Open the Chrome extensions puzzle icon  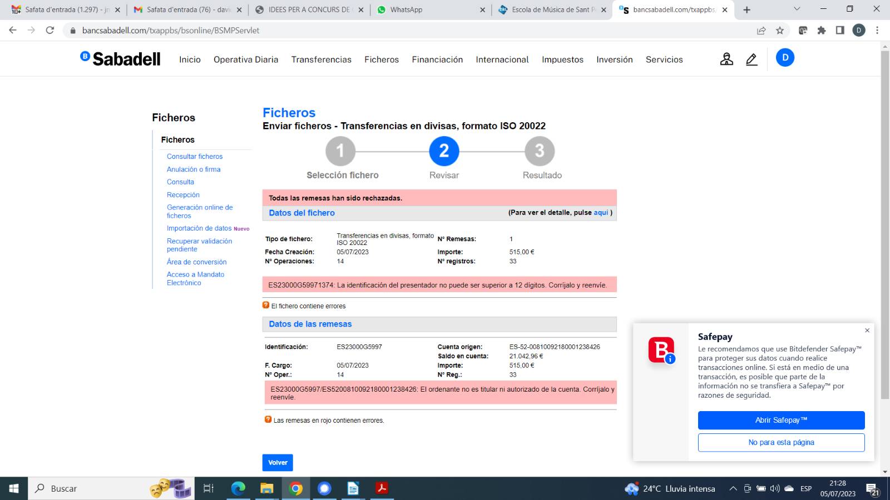tap(822, 31)
